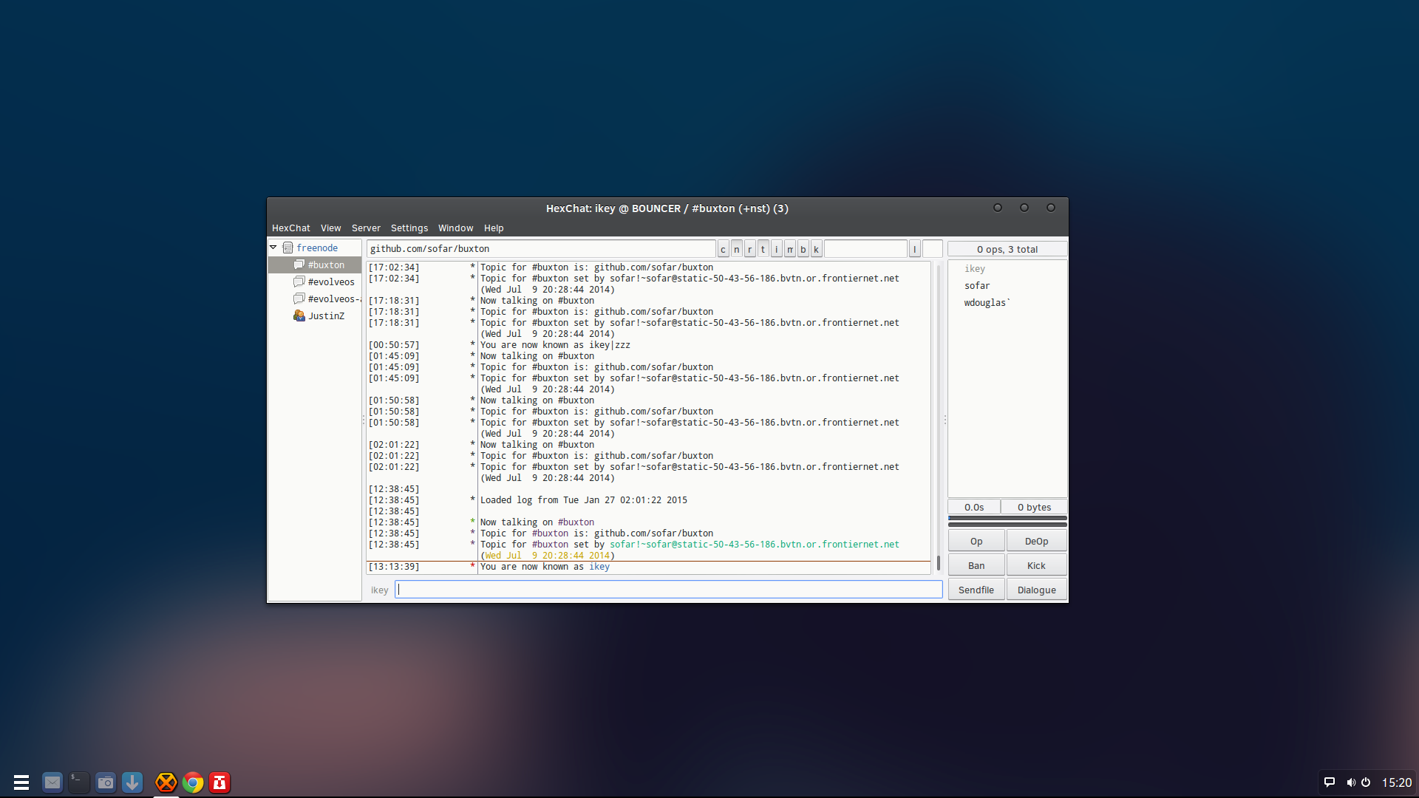Toggle channel mode m (moderated)
The height and width of the screenshot is (798, 1419).
coord(789,249)
